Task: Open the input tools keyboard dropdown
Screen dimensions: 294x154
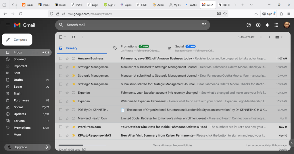Action: pyautogui.click(x=279, y=37)
